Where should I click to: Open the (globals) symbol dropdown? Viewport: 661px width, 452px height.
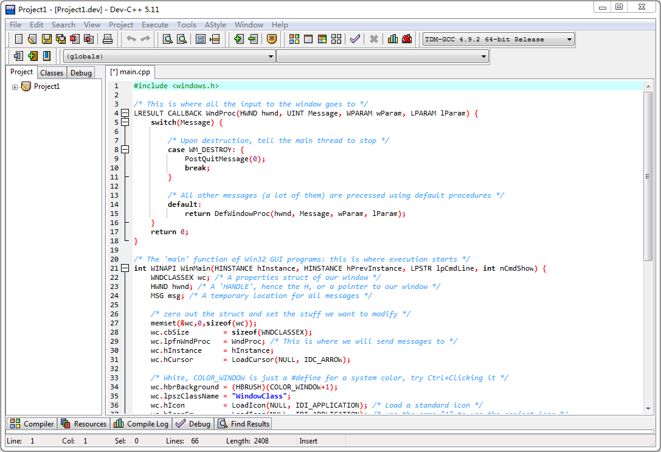point(270,56)
